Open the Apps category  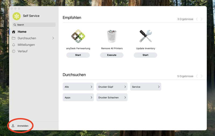pyautogui.click(x=78, y=97)
